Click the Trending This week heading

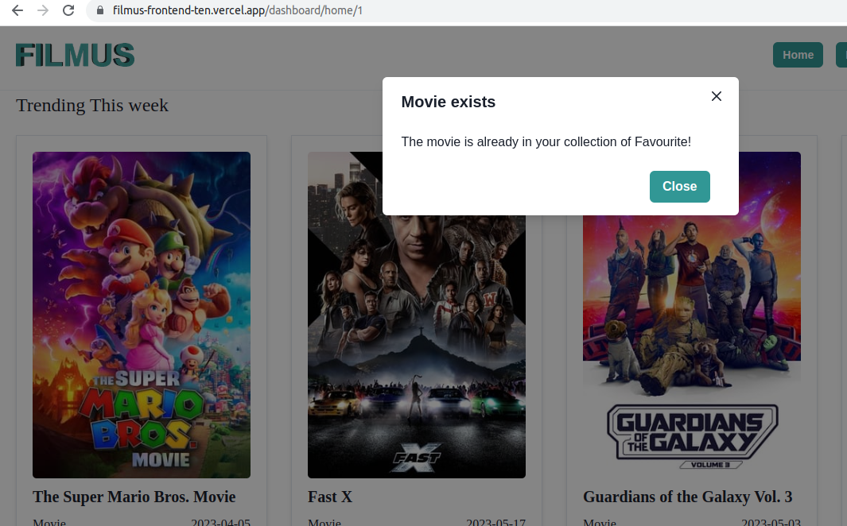(92, 105)
